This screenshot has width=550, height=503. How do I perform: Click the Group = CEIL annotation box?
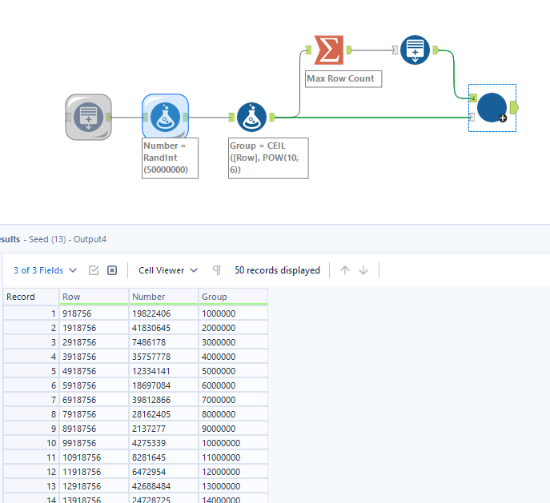[x=268, y=158]
